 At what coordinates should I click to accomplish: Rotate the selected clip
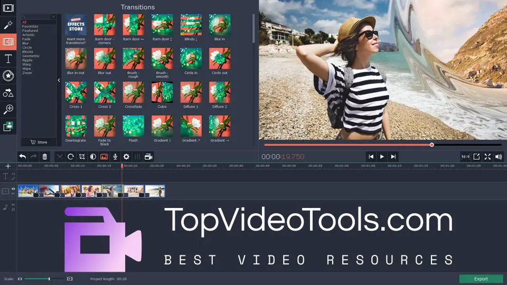point(70,157)
